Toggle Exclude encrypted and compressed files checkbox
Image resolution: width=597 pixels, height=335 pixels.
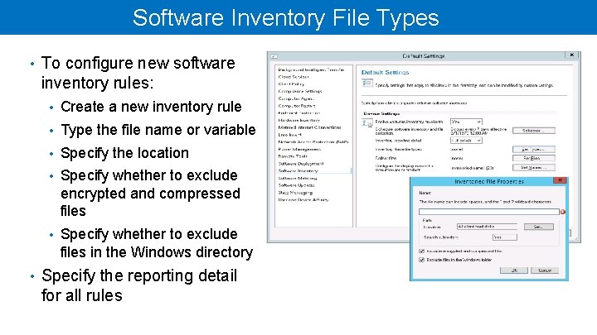(x=421, y=251)
